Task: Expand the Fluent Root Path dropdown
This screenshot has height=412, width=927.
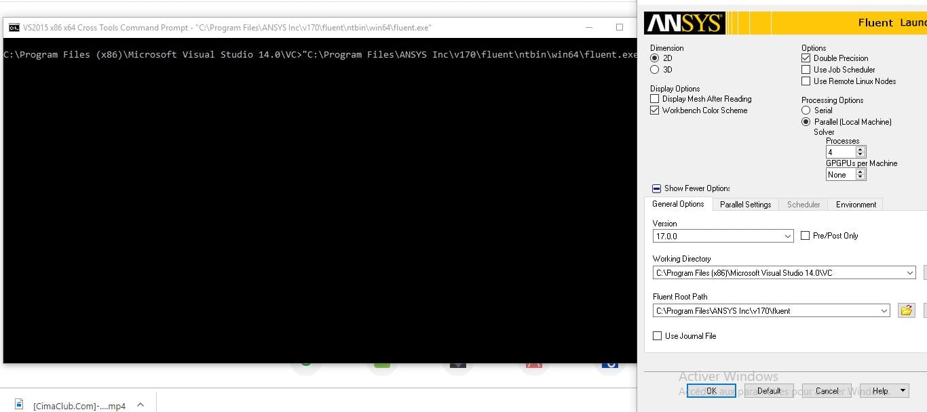Action: [884, 311]
